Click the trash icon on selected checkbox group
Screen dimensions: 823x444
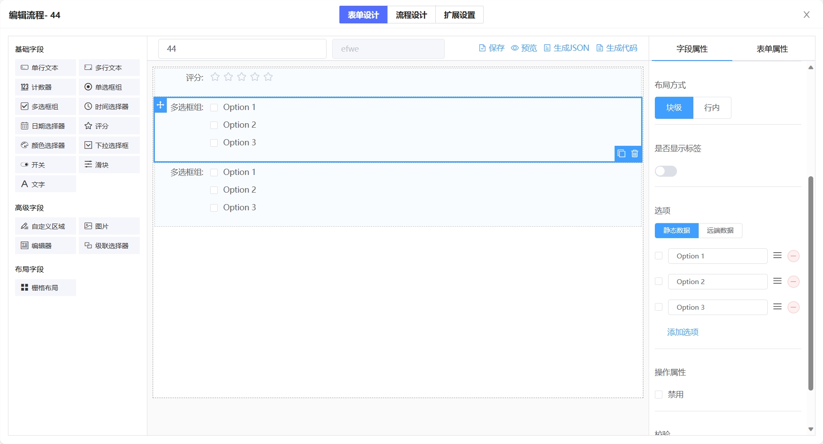[x=635, y=153]
